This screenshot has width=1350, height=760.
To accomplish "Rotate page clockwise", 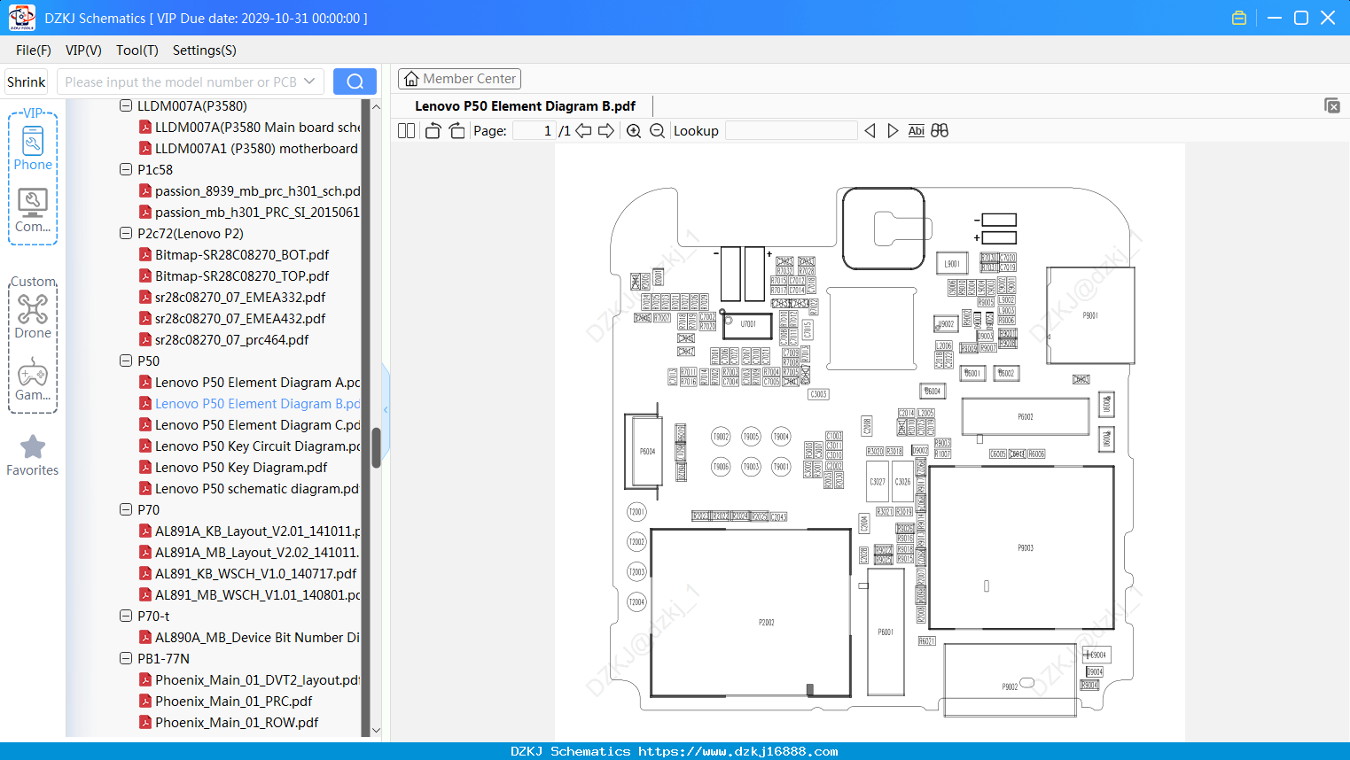I will click(x=457, y=131).
